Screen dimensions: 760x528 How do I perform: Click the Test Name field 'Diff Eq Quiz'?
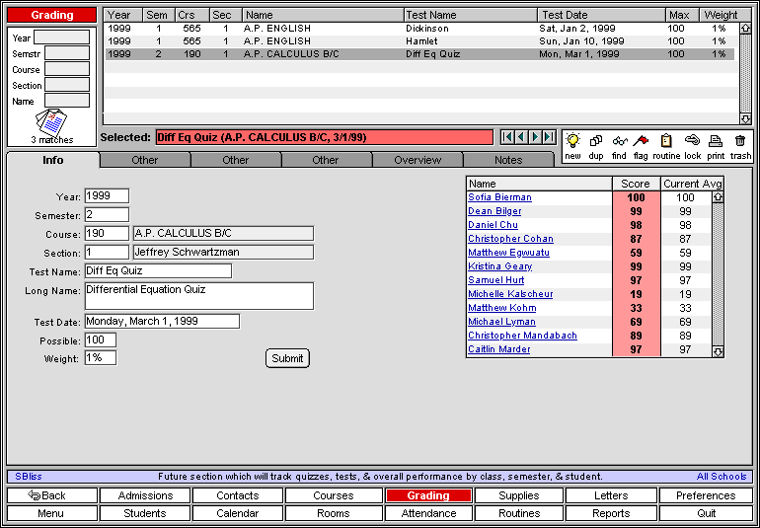coord(158,270)
